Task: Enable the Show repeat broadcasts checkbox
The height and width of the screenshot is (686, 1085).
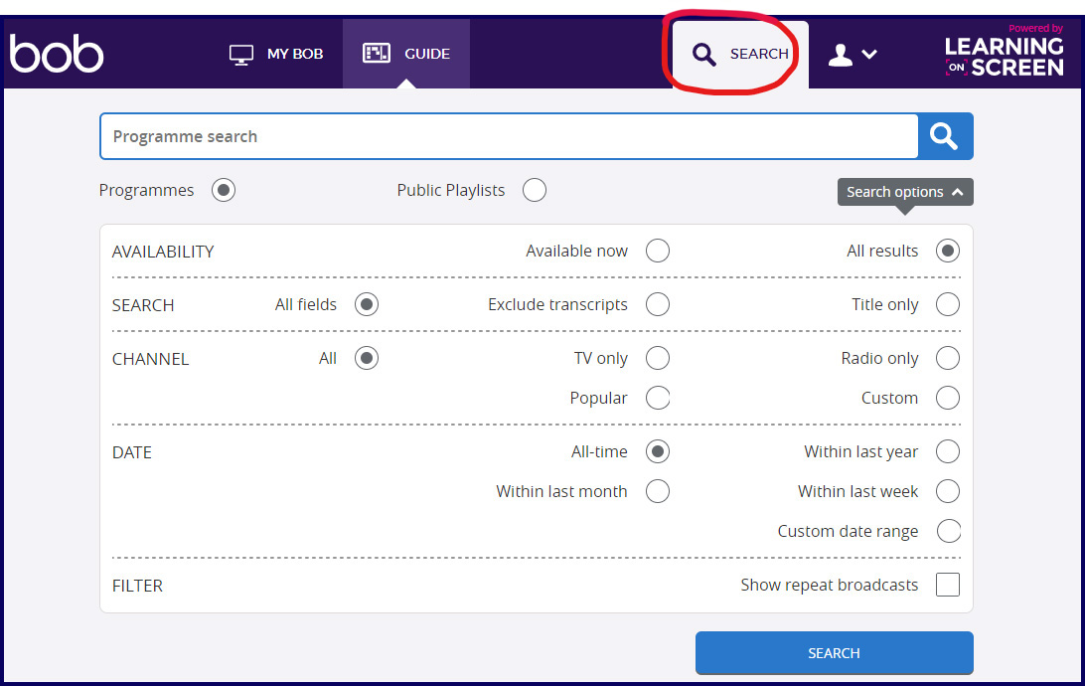Action: pyautogui.click(x=947, y=585)
